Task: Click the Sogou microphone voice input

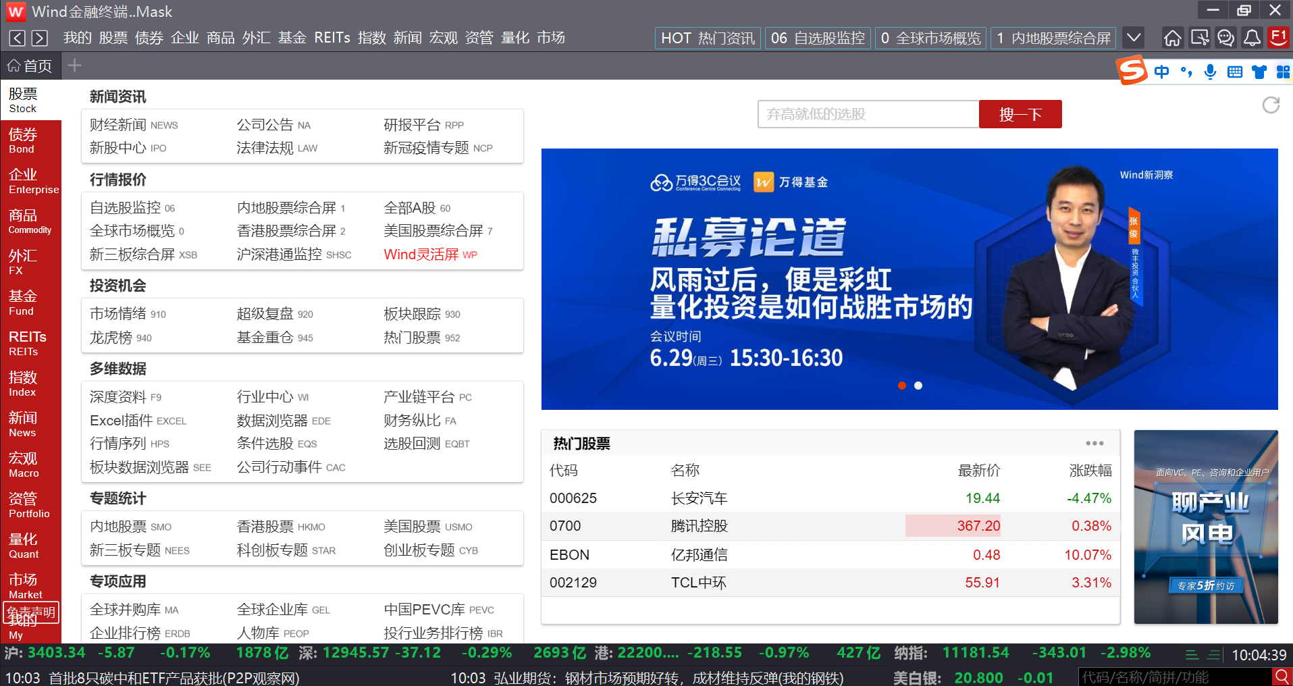Action: [1210, 72]
